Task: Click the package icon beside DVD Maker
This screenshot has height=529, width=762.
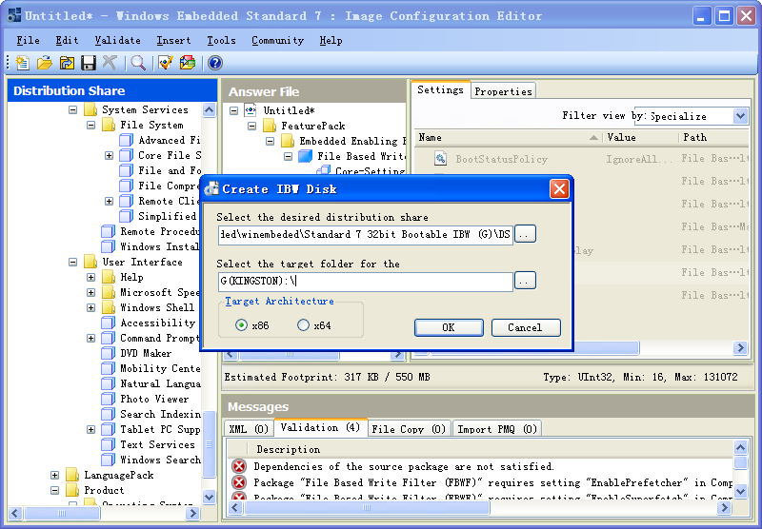Action: [x=108, y=353]
